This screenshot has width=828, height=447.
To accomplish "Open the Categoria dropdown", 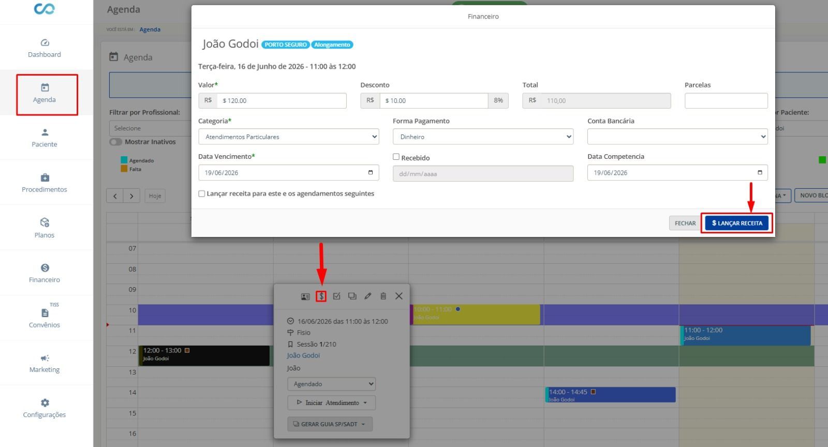I will click(289, 137).
